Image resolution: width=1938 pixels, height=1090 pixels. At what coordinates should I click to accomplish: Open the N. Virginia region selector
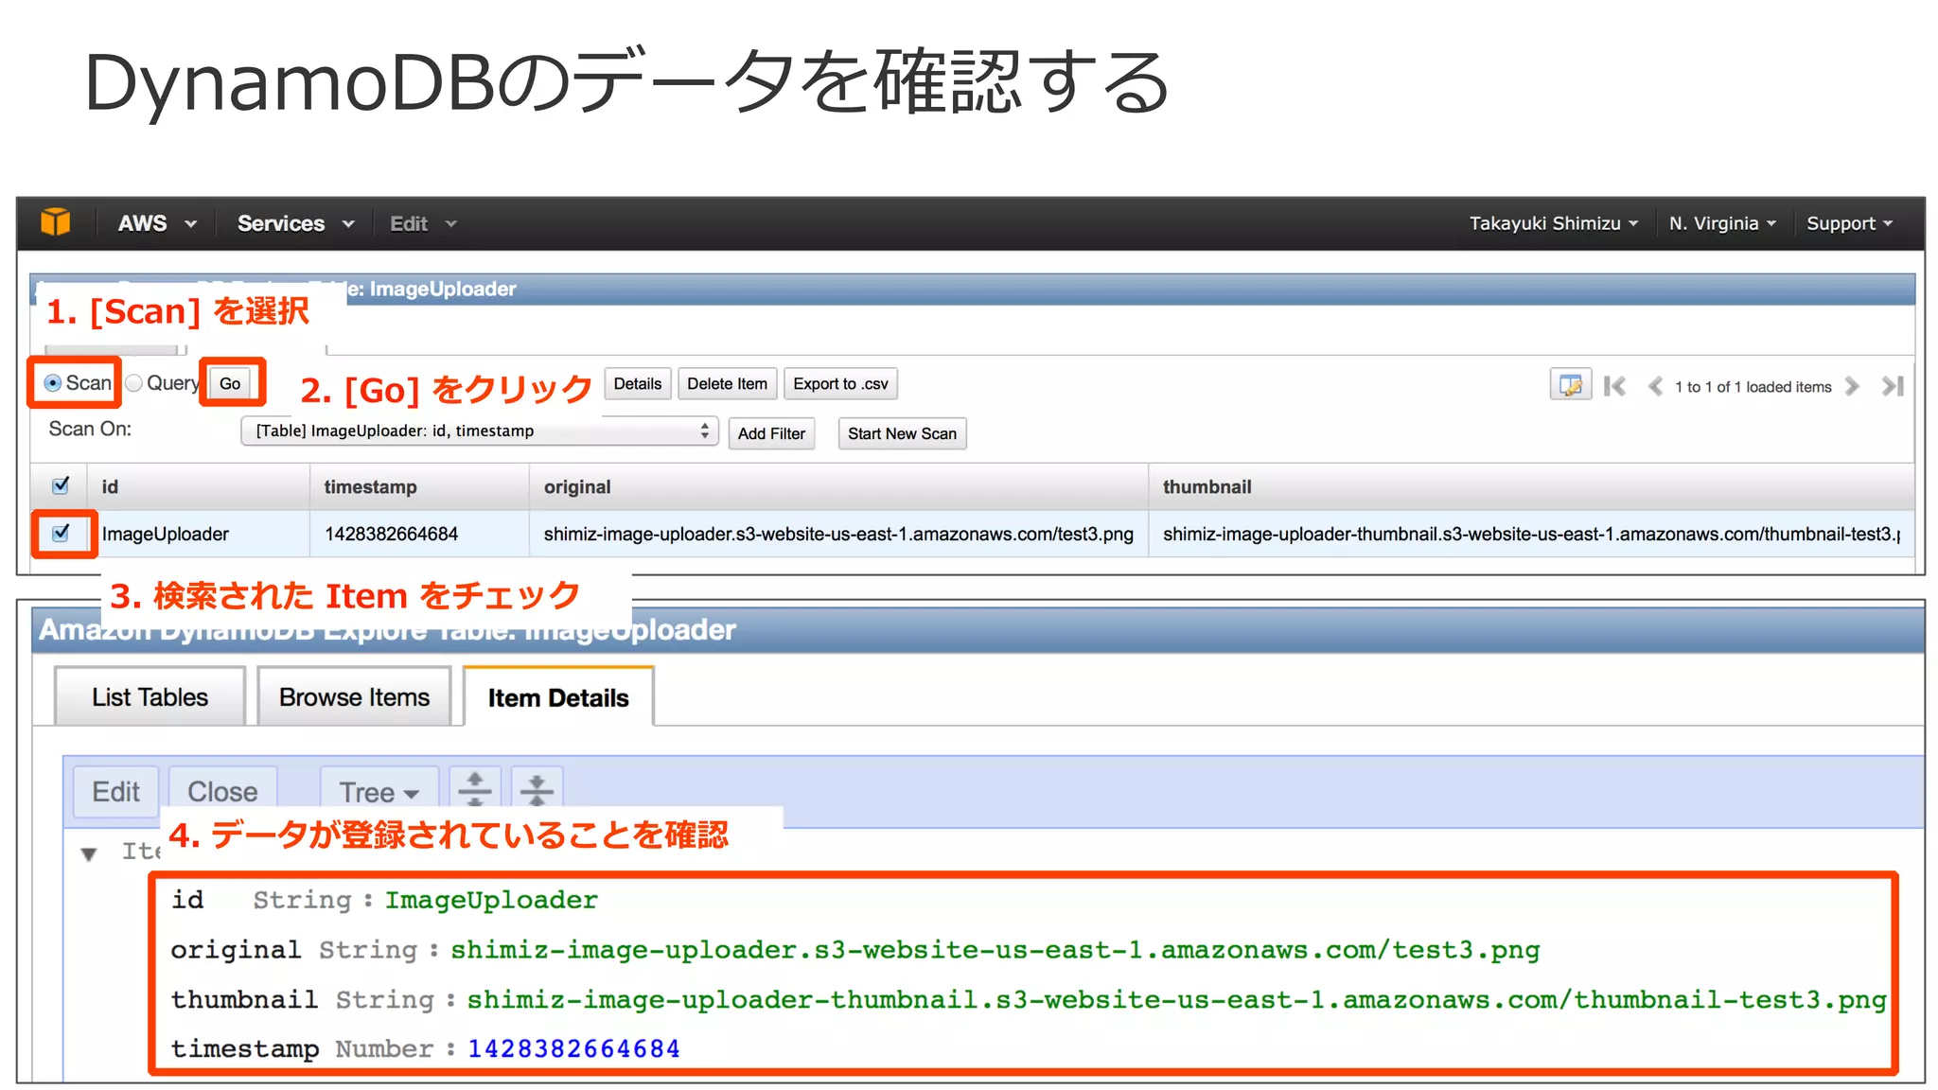1721,223
